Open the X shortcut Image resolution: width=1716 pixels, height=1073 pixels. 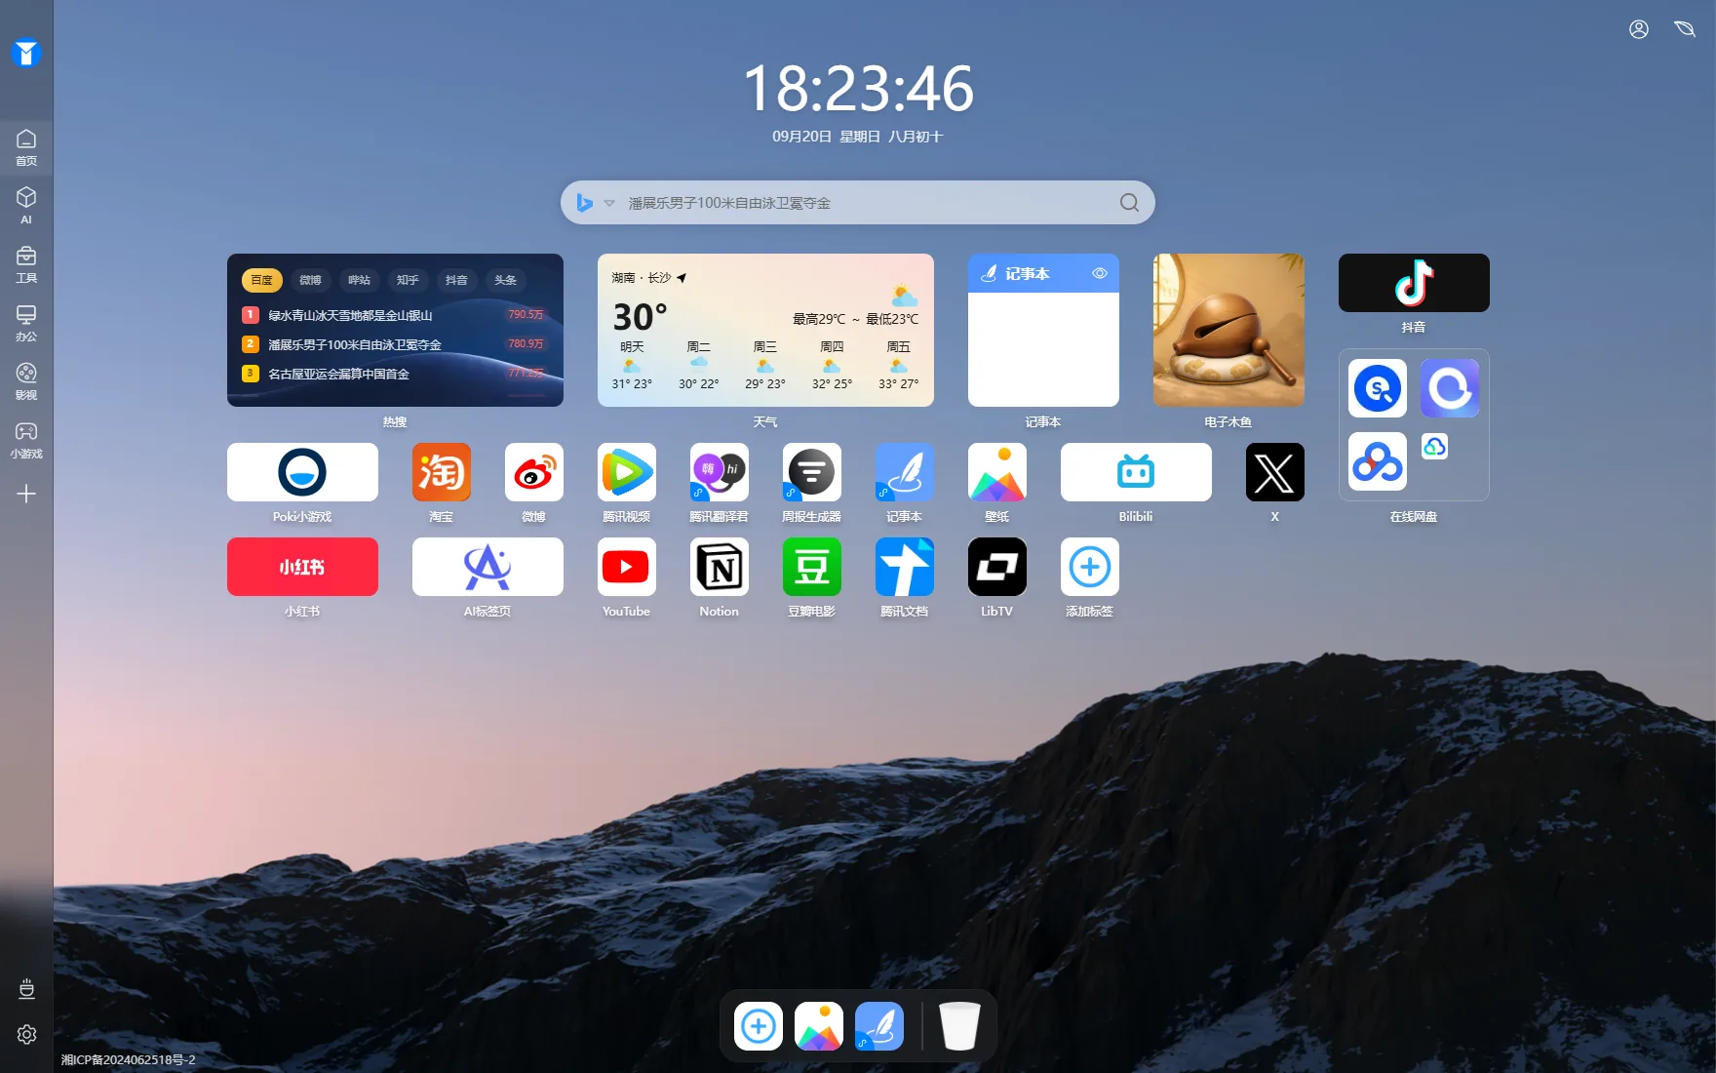coord(1275,472)
